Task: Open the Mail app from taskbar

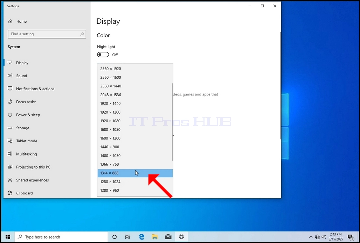Action: 168,237
